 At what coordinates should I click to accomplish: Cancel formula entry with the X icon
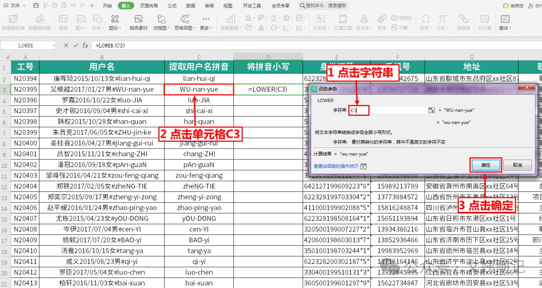click(66, 45)
